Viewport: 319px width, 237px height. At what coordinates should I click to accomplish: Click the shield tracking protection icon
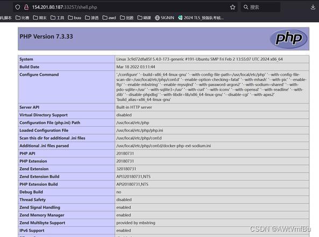pos(18,7)
